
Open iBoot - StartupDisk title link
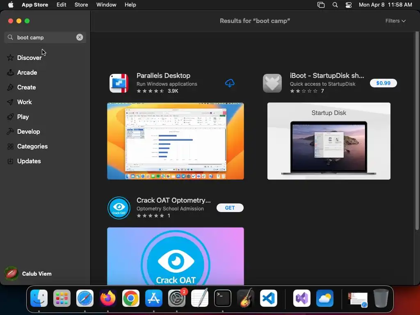click(x=327, y=75)
